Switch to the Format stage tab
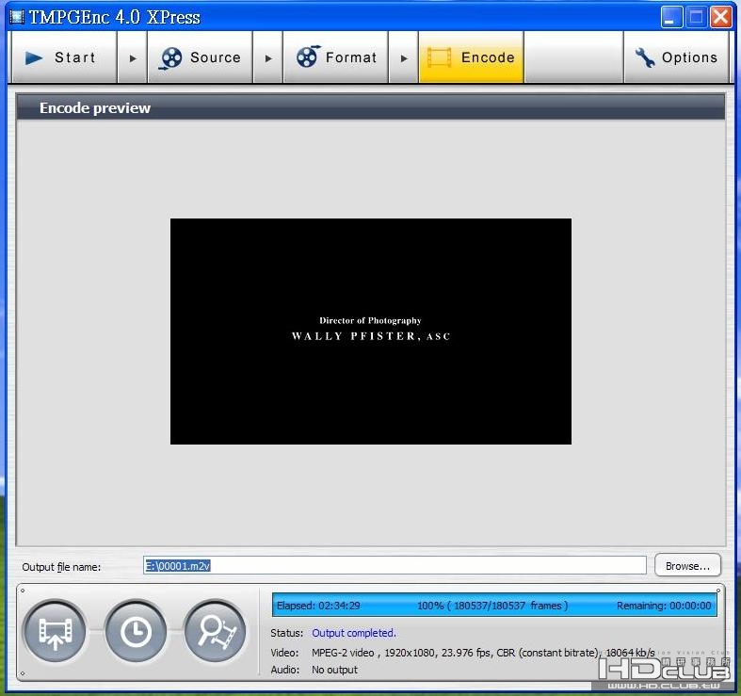 pyautogui.click(x=335, y=57)
